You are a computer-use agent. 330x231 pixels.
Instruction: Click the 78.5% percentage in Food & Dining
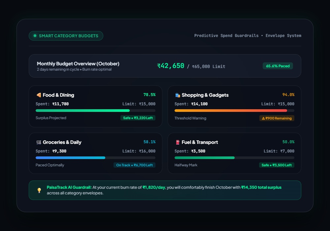click(149, 95)
